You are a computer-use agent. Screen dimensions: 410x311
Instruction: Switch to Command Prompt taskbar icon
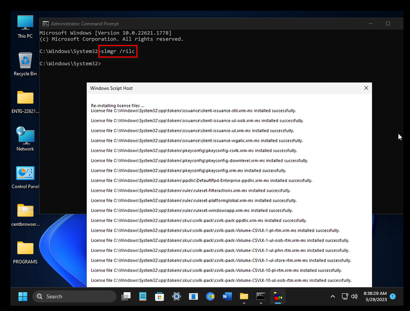coord(261,296)
